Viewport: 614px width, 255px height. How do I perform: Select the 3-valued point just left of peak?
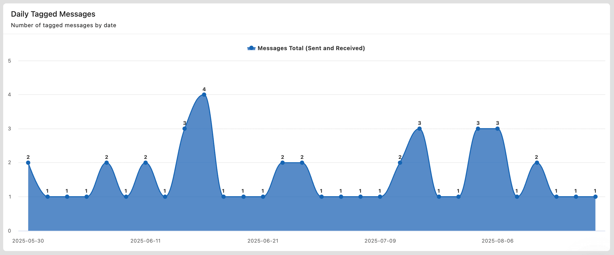click(185, 129)
